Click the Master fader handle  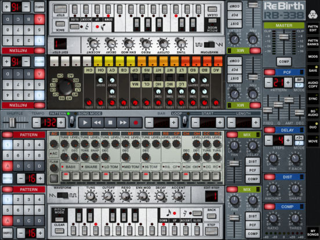coord(284,37)
